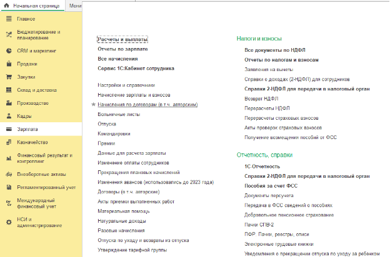Open Больничные листы

point(119,114)
